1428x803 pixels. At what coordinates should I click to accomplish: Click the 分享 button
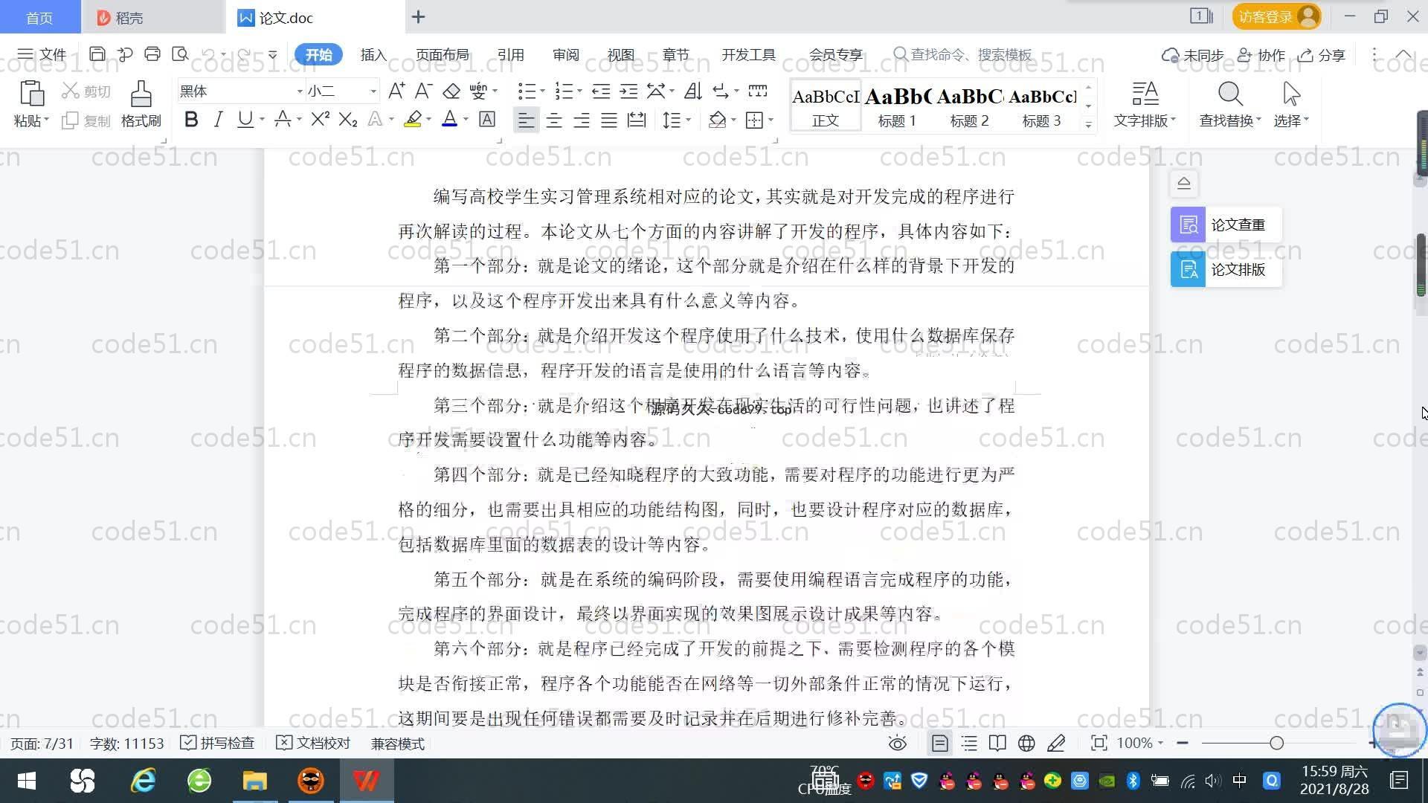[x=1322, y=55]
